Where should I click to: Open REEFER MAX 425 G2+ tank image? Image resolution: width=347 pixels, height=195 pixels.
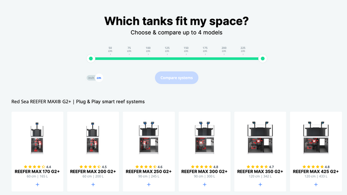pos(316,138)
